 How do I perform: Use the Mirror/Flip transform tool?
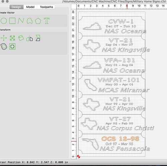click(30, 38)
